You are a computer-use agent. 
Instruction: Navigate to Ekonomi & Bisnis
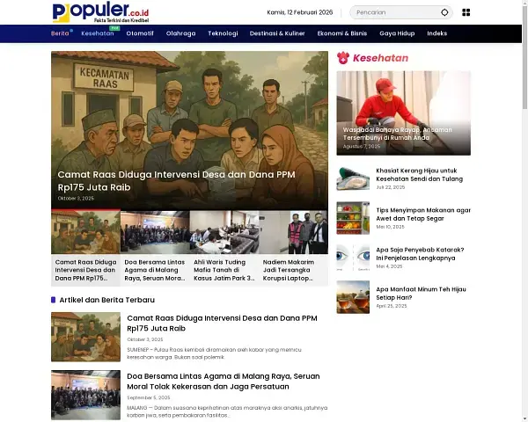tap(343, 33)
